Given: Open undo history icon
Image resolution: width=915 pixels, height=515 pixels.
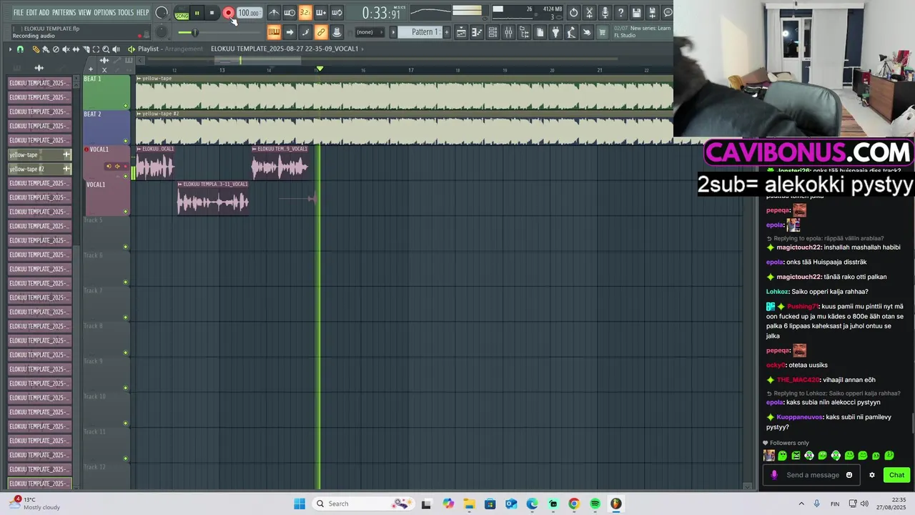Looking at the screenshot, I should coord(574,12).
